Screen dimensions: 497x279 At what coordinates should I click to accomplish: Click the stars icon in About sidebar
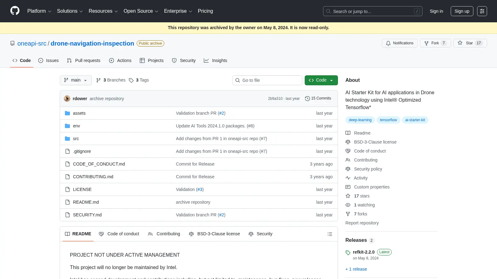pyautogui.click(x=348, y=196)
